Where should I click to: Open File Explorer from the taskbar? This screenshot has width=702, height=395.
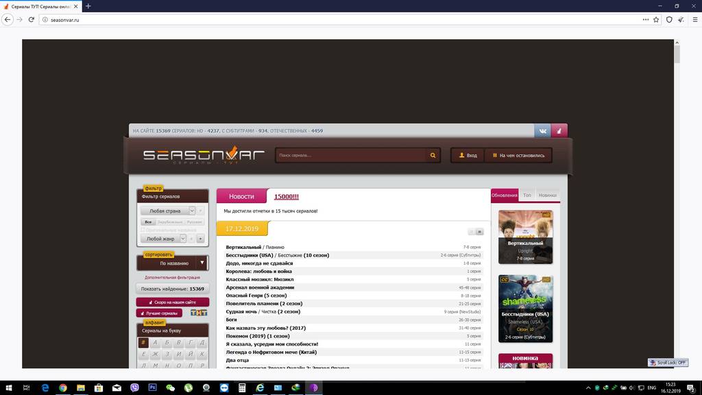tap(81, 388)
